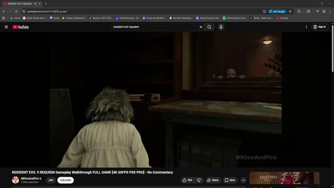Open the Chrome profile icon
This screenshot has height=188, width=334.
click(324, 11)
